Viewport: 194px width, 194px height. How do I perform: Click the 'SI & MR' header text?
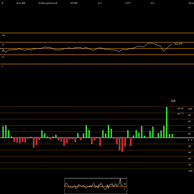[21, 3]
